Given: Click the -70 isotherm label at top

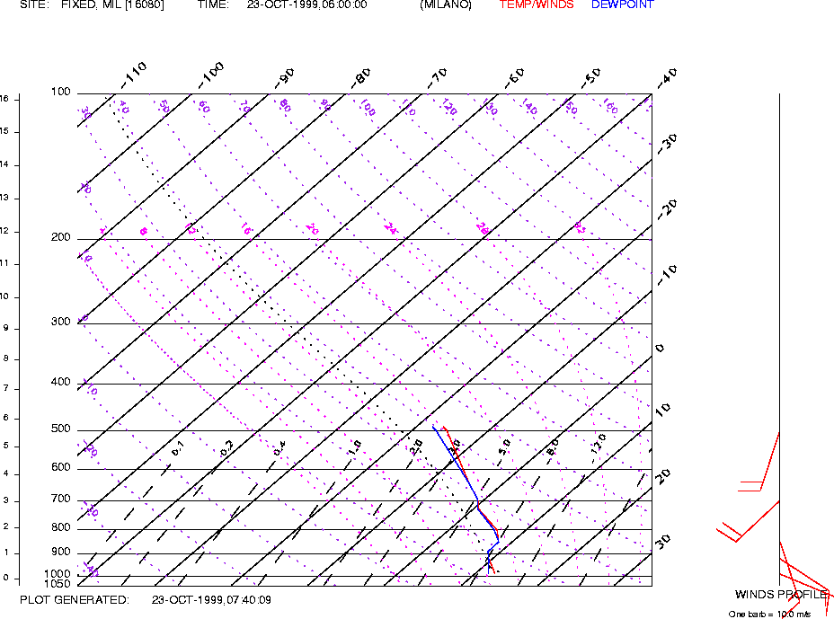Looking at the screenshot, I should (x=437, y=77).
